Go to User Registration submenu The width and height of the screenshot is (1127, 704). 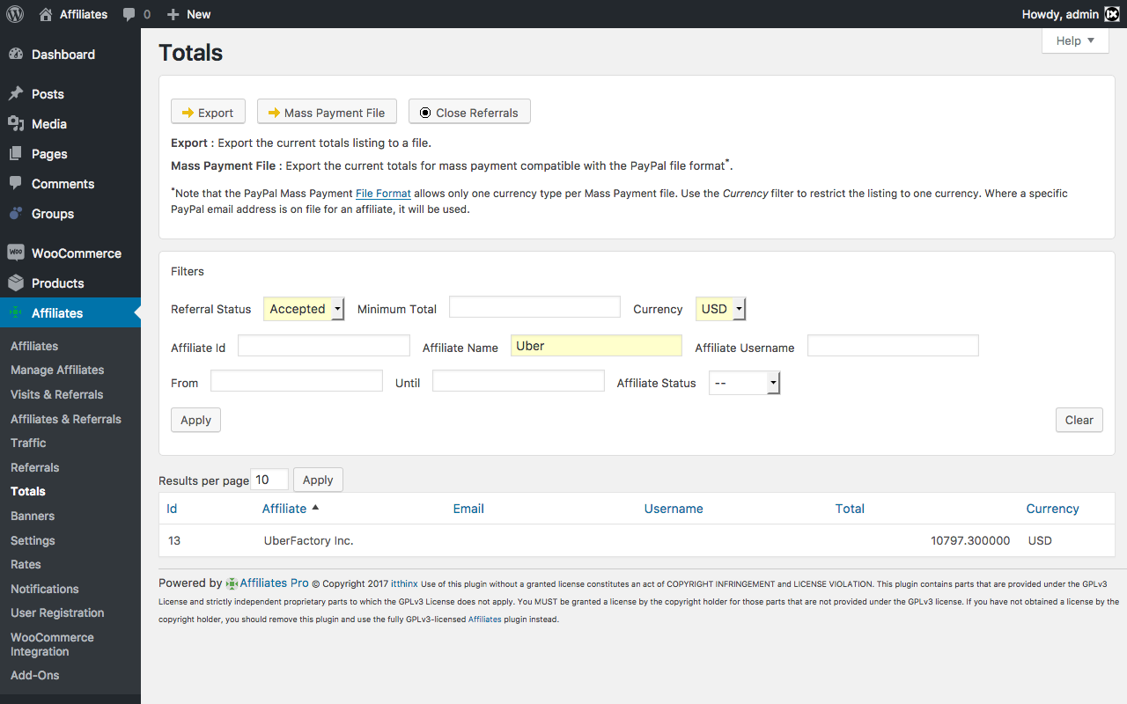[x=57, y=612]
